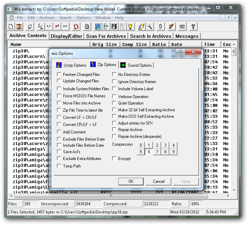Click the question mark in wiz Options title bar
The width and height of the screenshot is (248, 225).
pos(181,52)
